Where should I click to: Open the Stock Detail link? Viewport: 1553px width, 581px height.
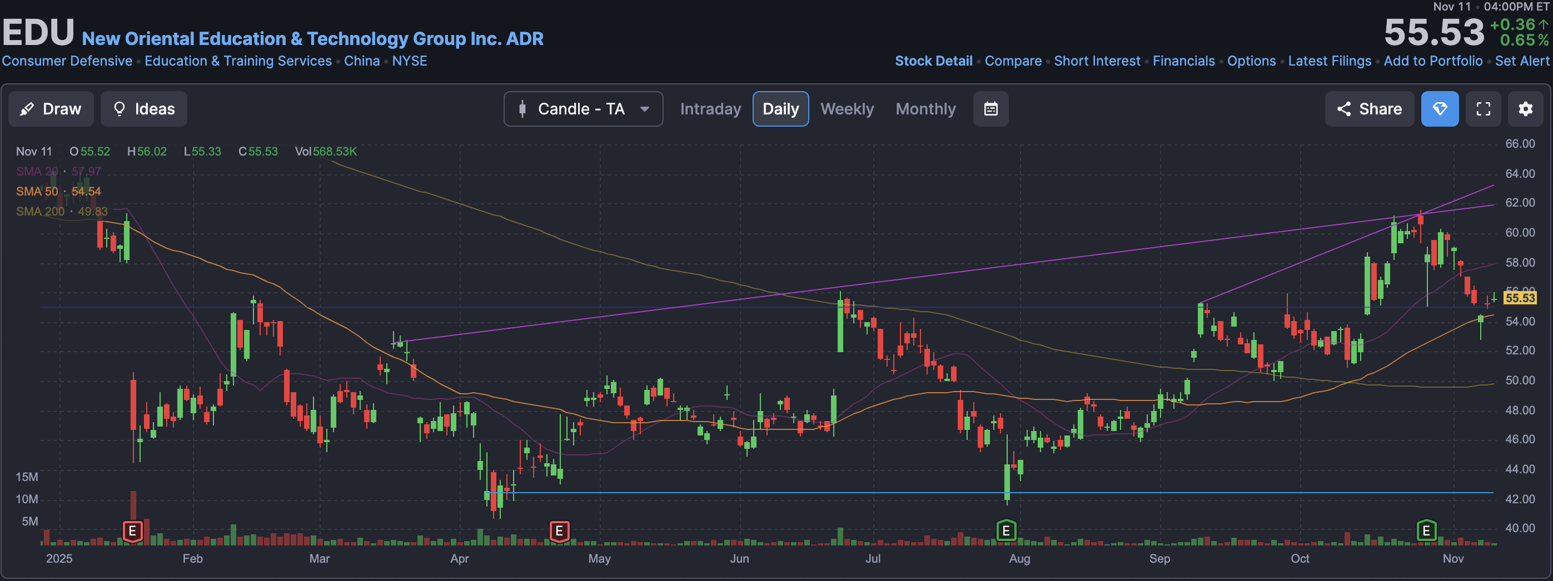933,61
